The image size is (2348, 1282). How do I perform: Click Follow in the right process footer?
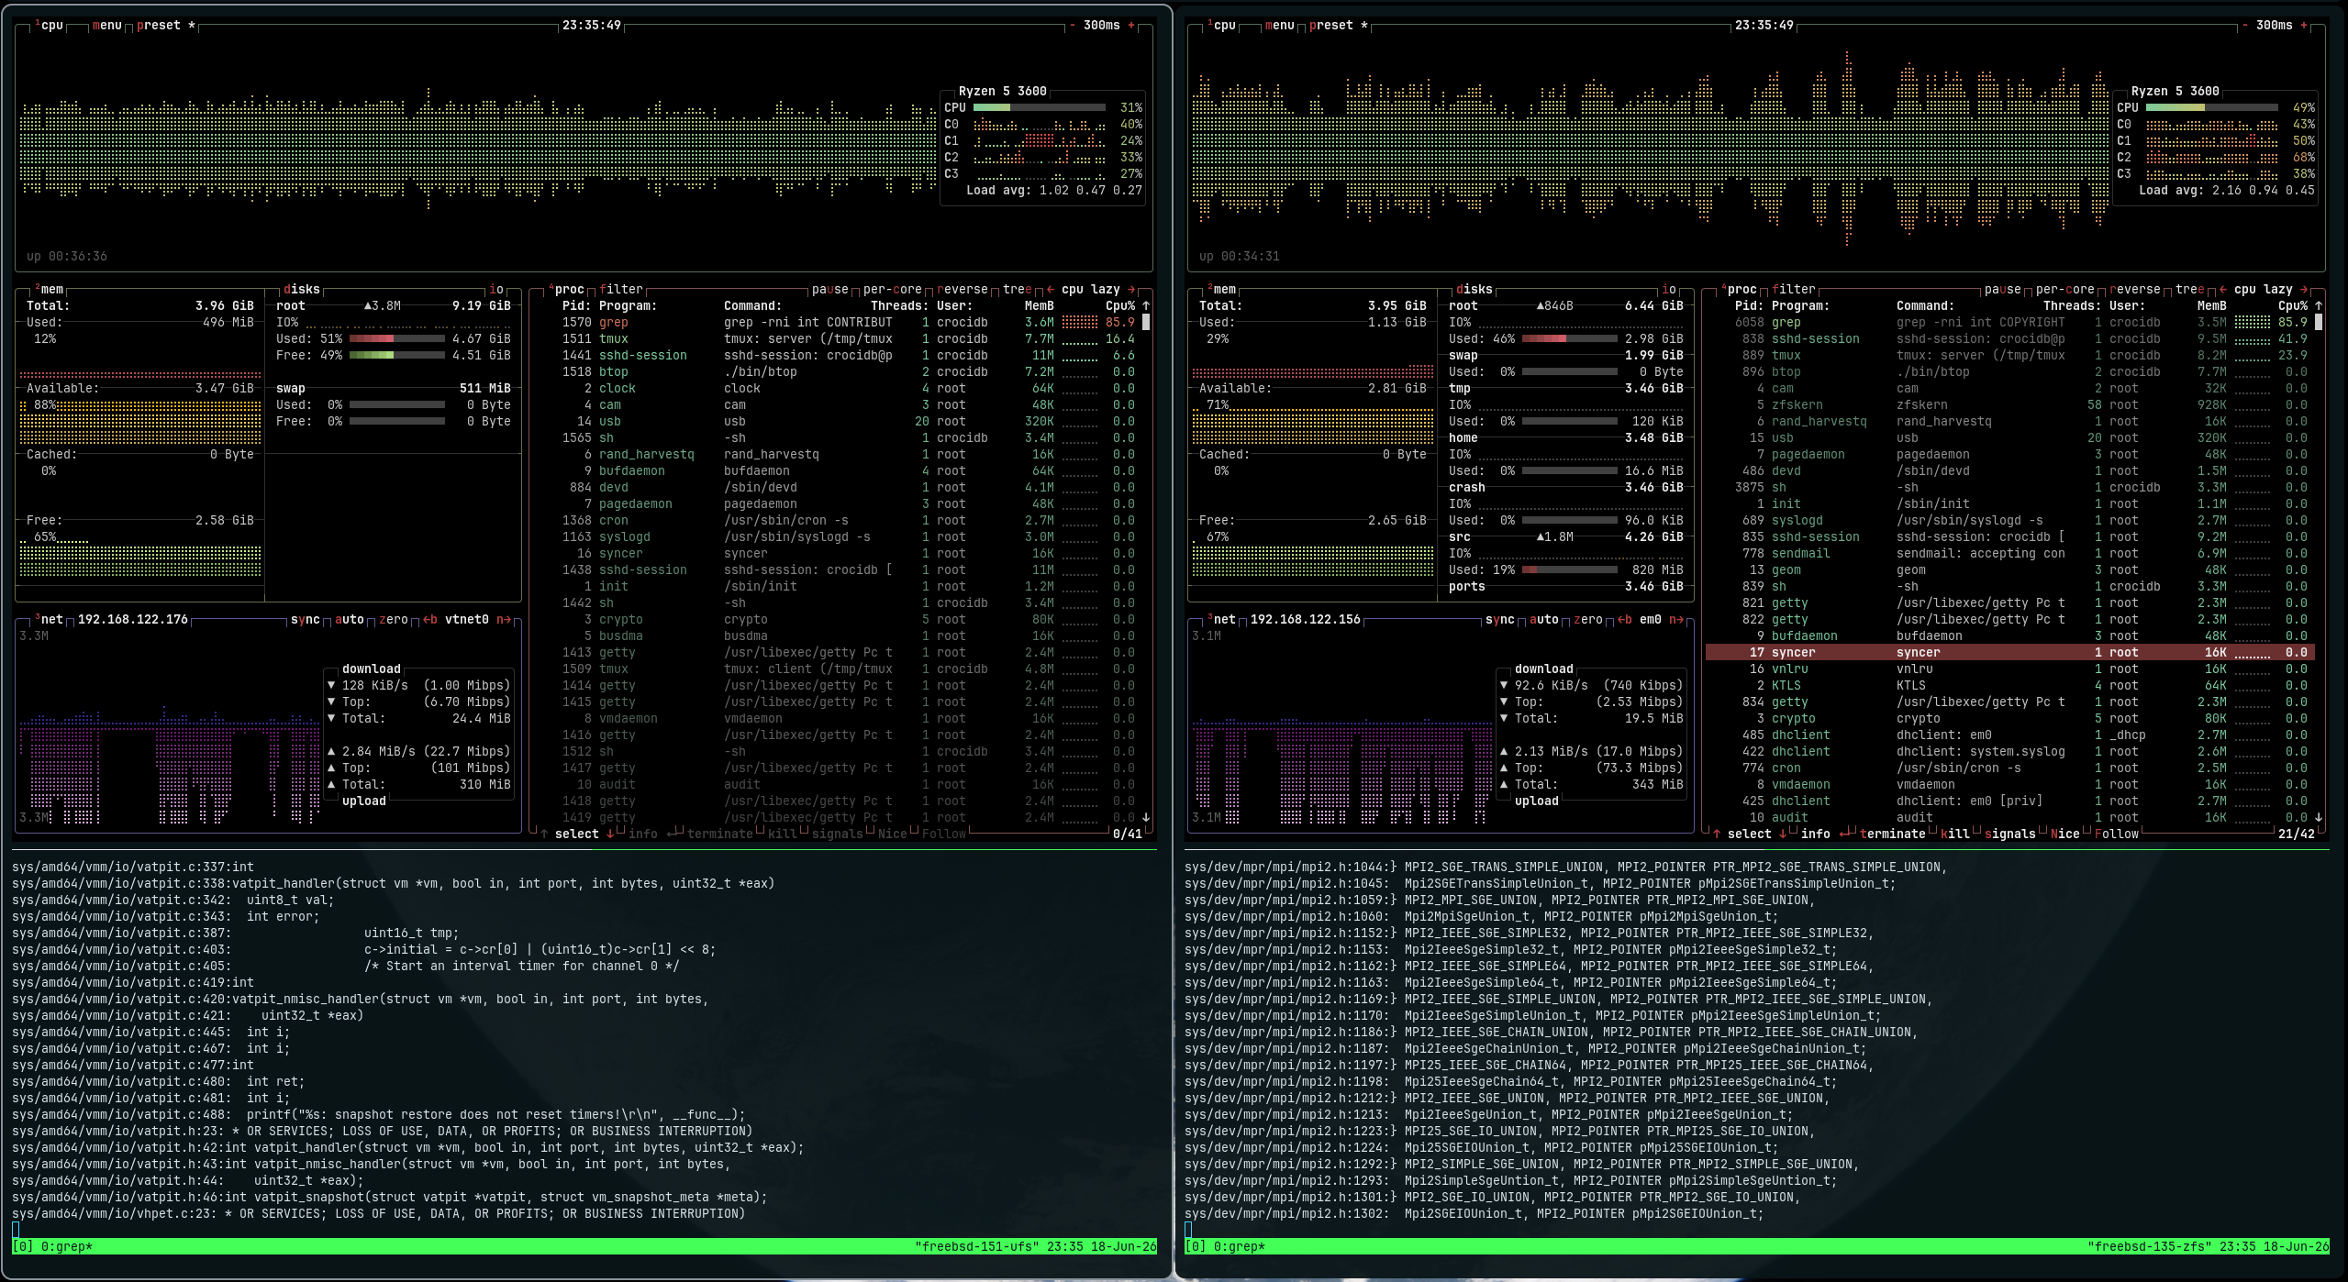click(2116, 834)
